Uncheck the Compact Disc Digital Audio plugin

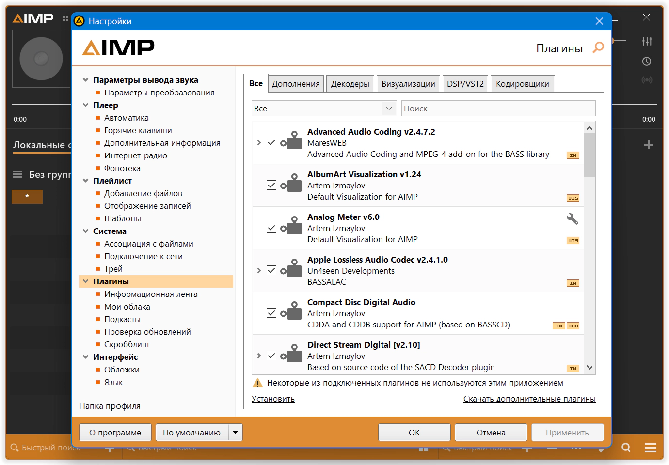point(271,313)
